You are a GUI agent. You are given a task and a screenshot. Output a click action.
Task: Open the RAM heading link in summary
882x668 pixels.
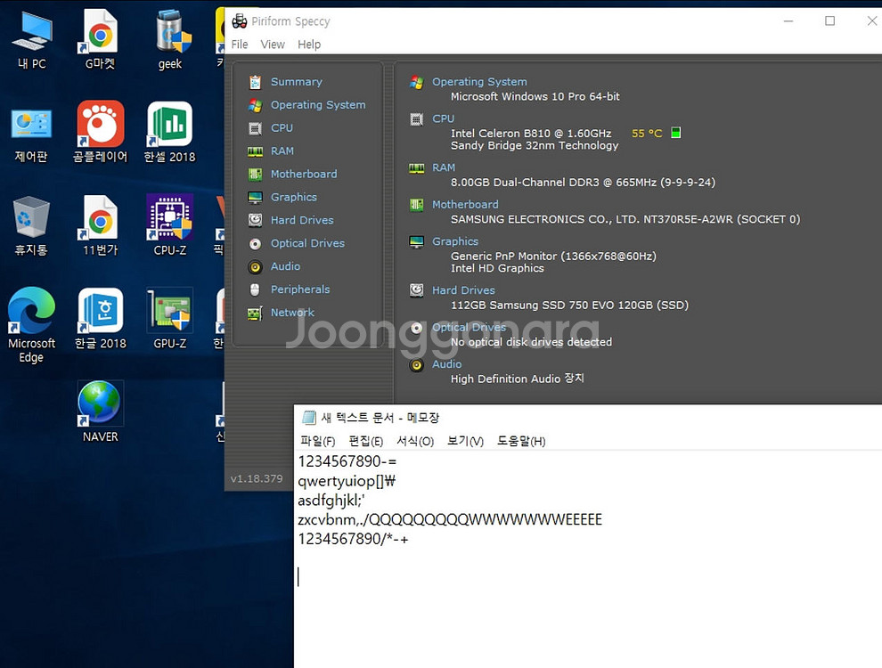click(x=444, y=167)
